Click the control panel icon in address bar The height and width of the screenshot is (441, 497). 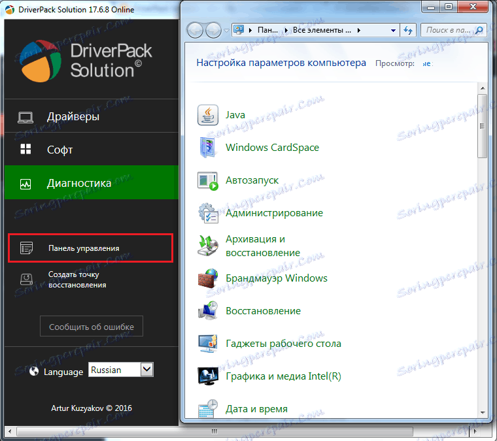[239, 30]
